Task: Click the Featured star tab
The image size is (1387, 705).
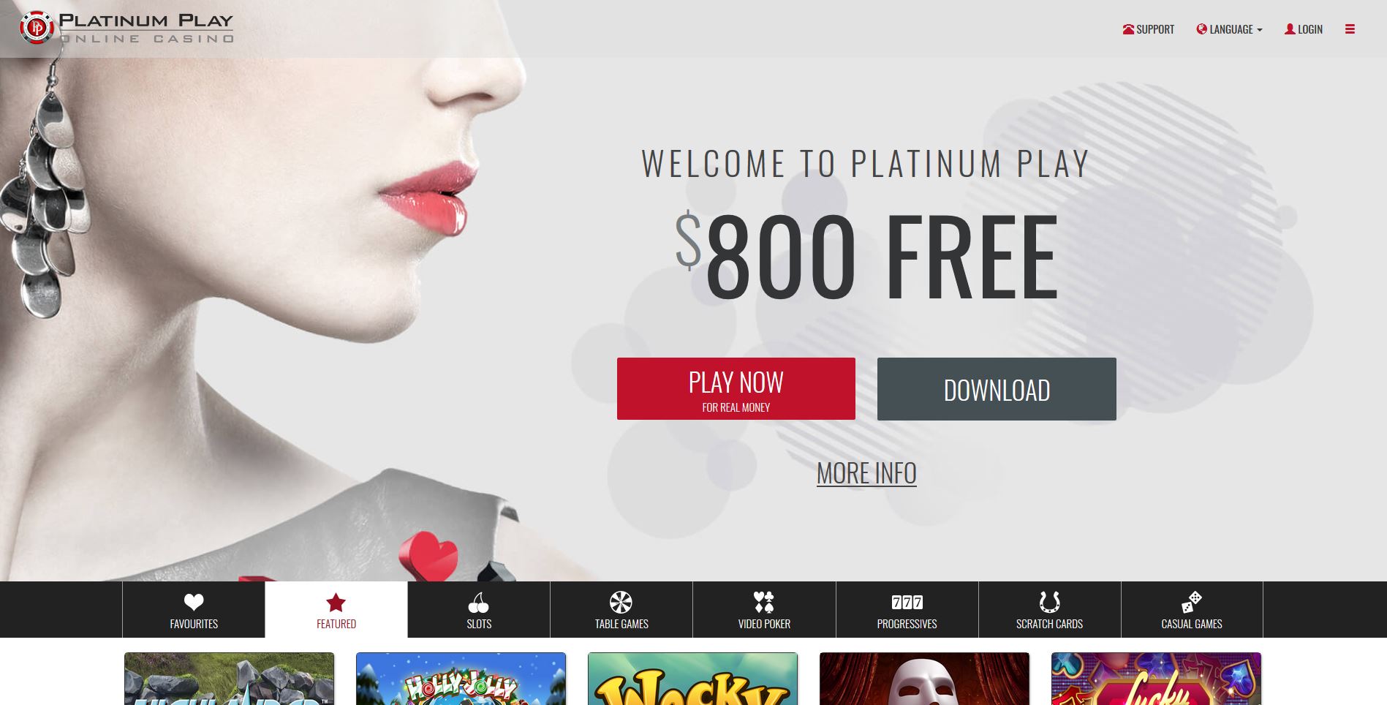Action: pyautogui.click(x=336, y=610)
